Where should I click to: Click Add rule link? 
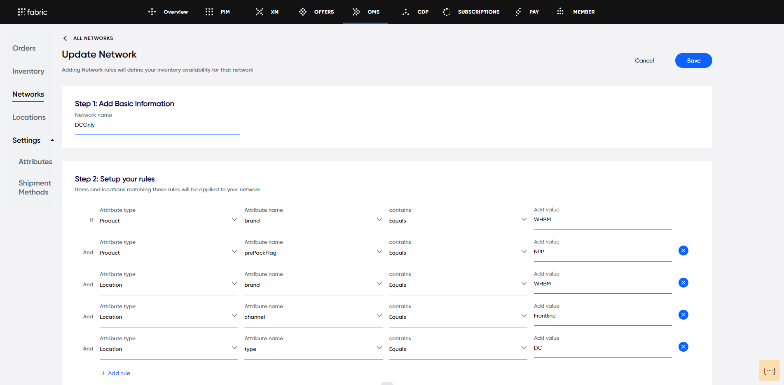(119, 373)
